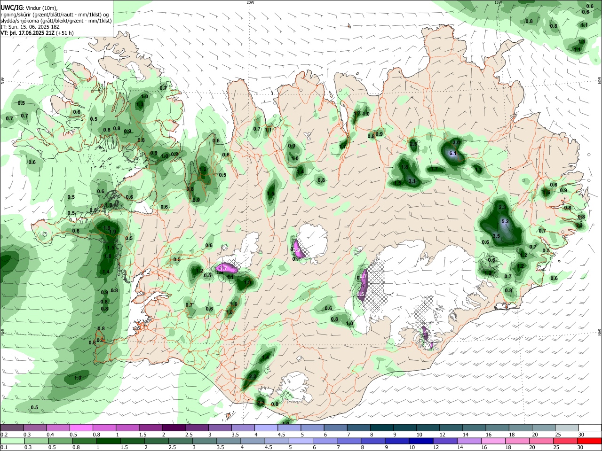
Task: Click the 'UWC/IG: Vindur (10m),' title line
Action: (x=29, y=8)
